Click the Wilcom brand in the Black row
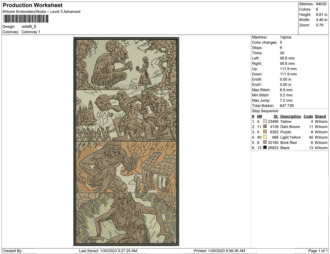This screenshot has width=330, height=254. click(321, 148)
